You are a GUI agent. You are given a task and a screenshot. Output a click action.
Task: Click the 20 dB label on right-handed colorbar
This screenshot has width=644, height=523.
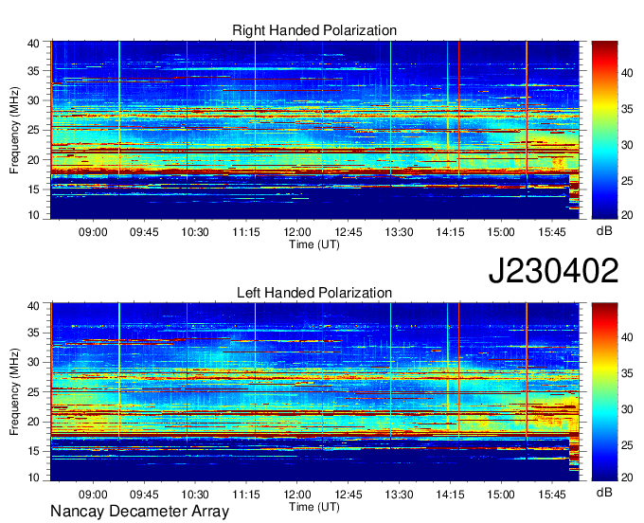pyautogui.click(x=627, y=215)
